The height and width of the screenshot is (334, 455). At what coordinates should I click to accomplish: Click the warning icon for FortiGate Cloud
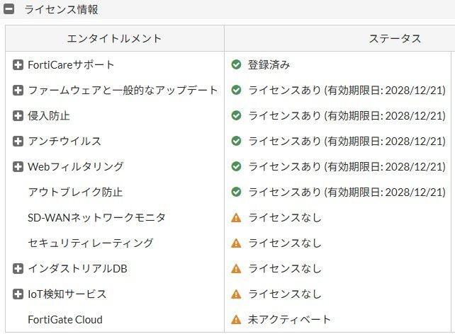[237, 320]
